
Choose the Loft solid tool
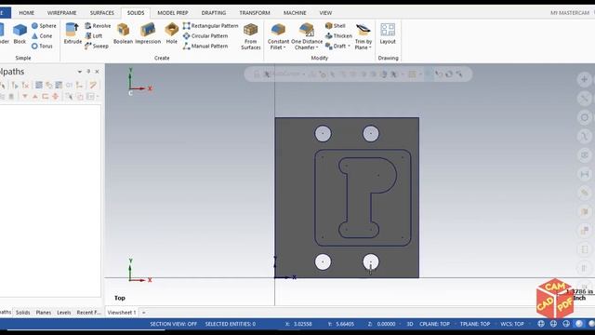tap(94, 36)
